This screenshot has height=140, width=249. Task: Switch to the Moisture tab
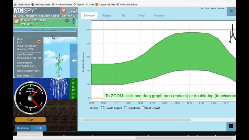[x=107, y=16]
